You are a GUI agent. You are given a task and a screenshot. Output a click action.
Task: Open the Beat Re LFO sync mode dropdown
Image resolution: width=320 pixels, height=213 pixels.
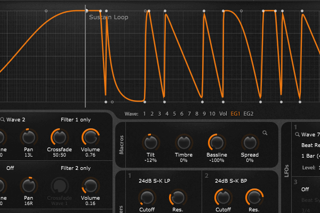310,145
